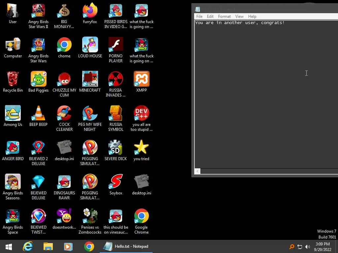Screen dimensions: 338x253
Task: Select the Among Us shortcut
Action: pyautogui.click(x=13, y=116)
